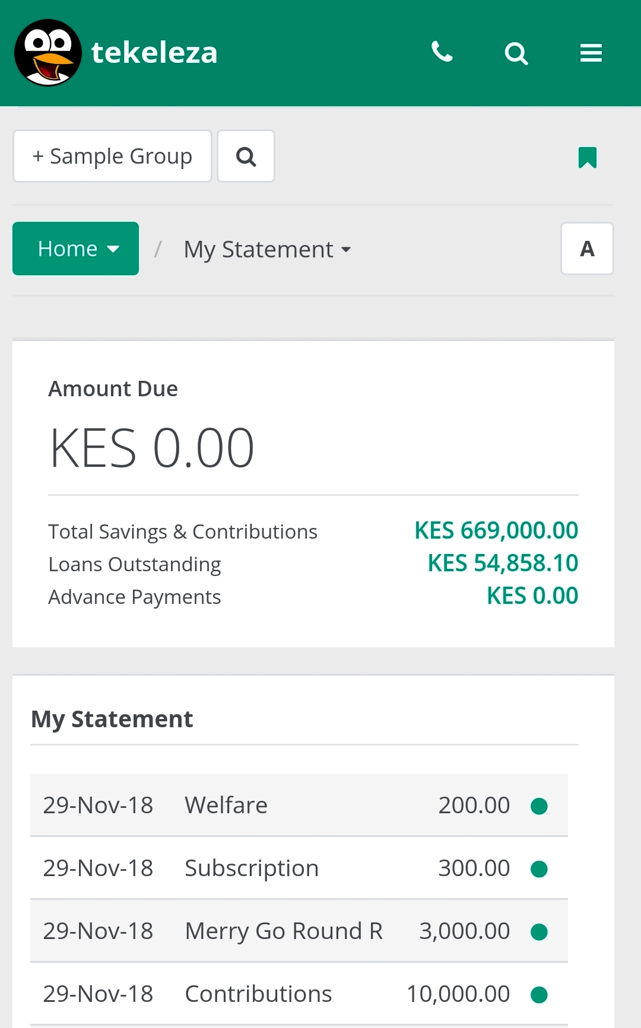This screenshot has width=641, height=1028.
Task: Open the hamburger menu icon
Action: 591,53
